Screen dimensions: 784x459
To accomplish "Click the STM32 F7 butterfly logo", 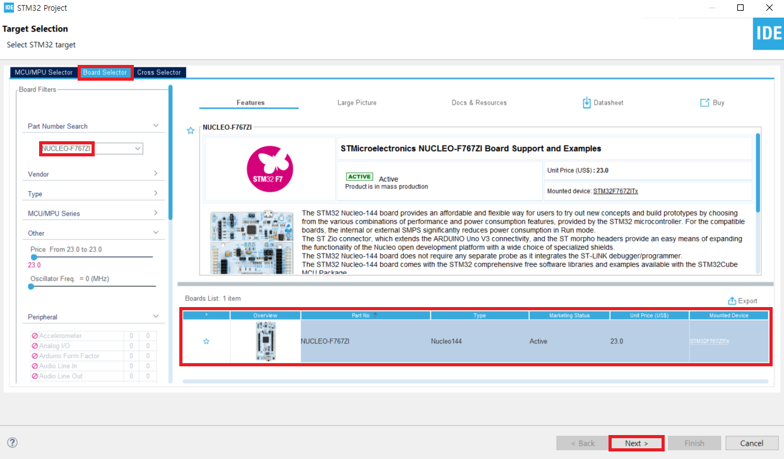I will pyautogui.click(x=269, y=169).
